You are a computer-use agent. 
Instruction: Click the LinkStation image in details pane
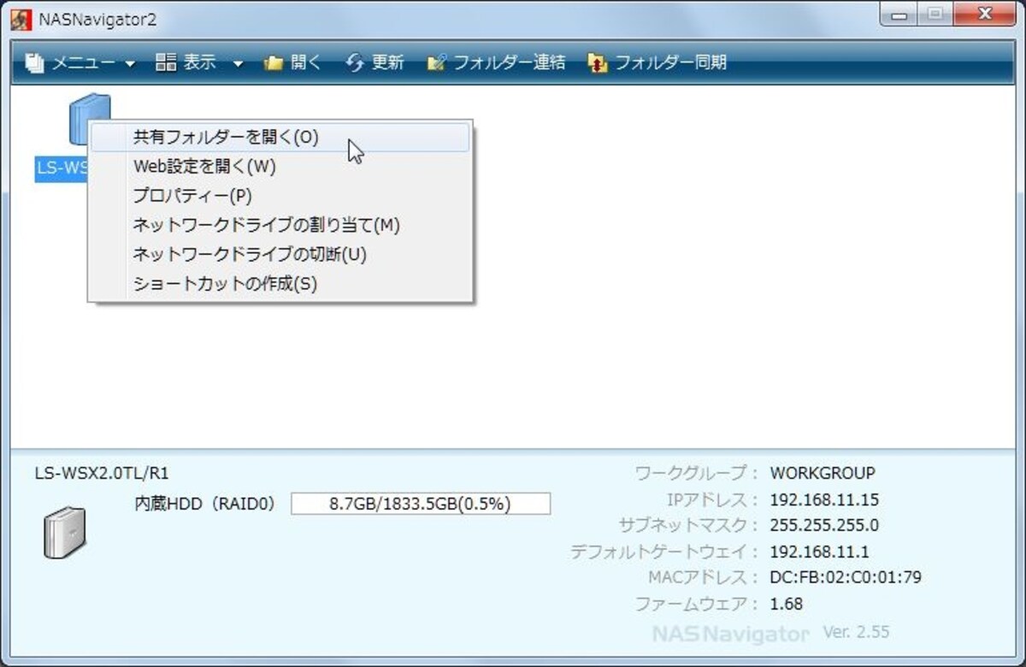[x=65, y=532]
